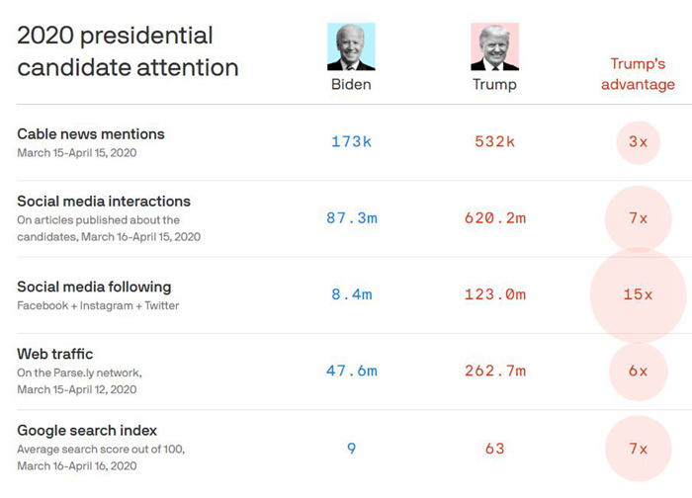This screenshot has width=692, height=498.
Task: Click Trump's 620.2m interactions value
Action: tap(494, 218)
